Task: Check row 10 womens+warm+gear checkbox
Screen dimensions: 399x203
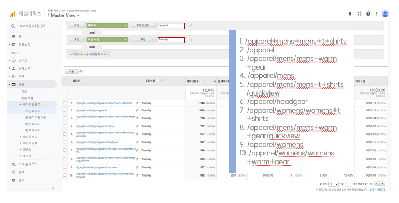Action: [65, 175]
